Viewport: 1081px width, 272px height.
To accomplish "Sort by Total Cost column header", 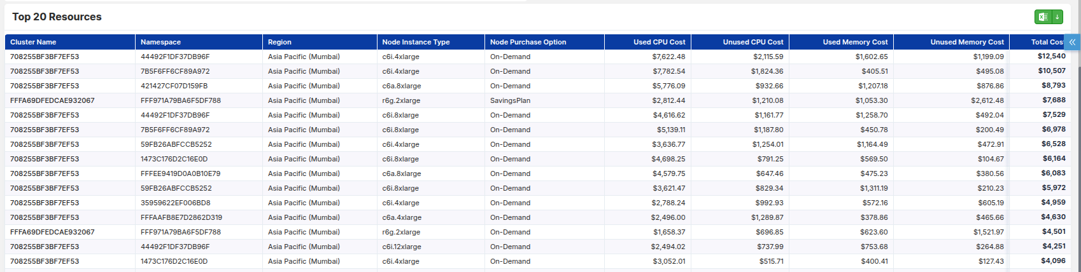I will (1046, 42).
